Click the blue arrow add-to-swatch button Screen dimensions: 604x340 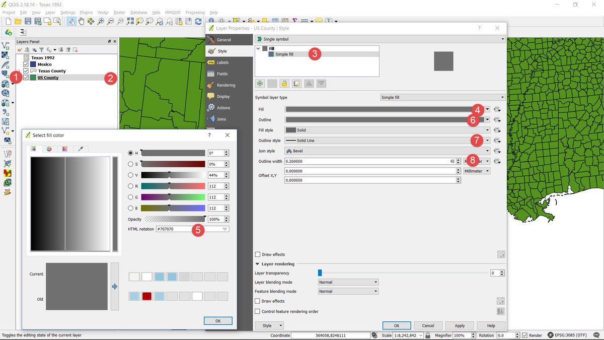click(x=115, y=286)
